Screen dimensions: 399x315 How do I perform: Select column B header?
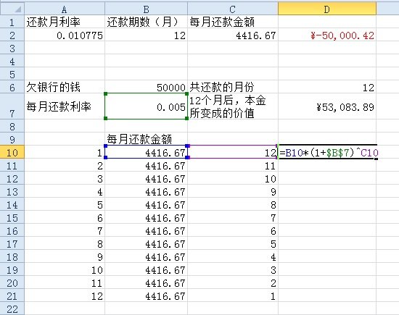click(x=146, y=9)
